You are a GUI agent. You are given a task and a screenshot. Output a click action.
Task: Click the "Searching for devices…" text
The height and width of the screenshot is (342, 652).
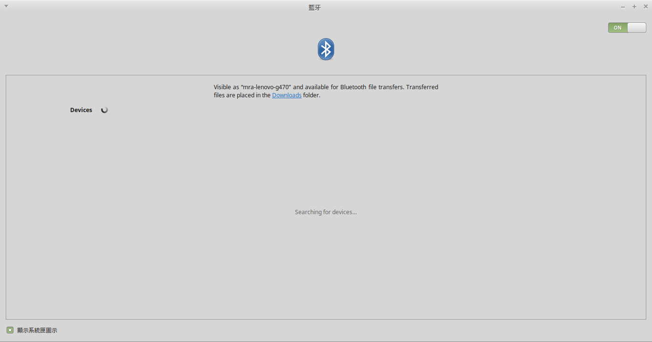pyautogui.click(x=326, y=212)
